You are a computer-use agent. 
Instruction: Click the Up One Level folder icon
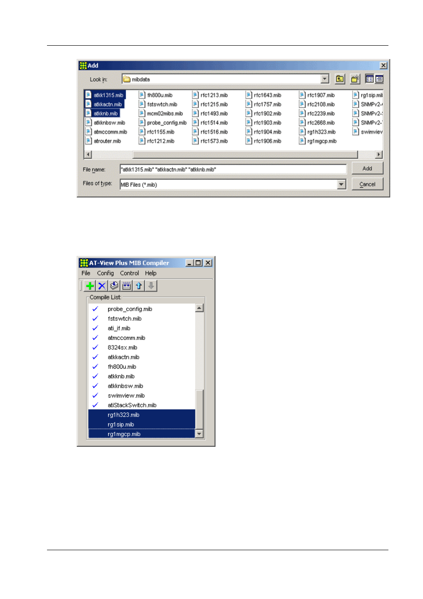point(340,79)
